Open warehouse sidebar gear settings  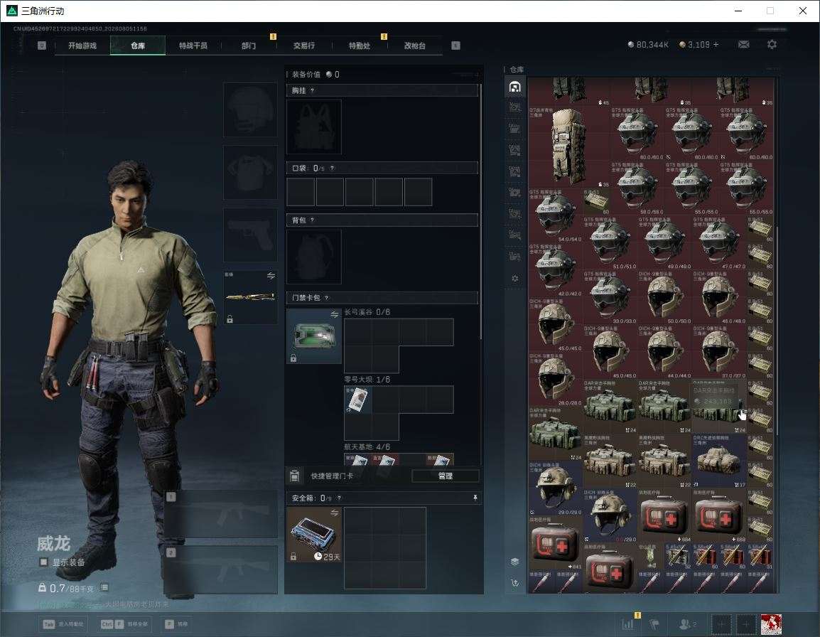pyautogui.click(x=515, y=279)
